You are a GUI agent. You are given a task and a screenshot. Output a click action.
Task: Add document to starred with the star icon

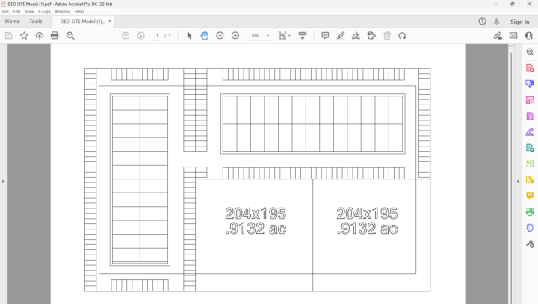pyautogui.click(x=24, y=36)
